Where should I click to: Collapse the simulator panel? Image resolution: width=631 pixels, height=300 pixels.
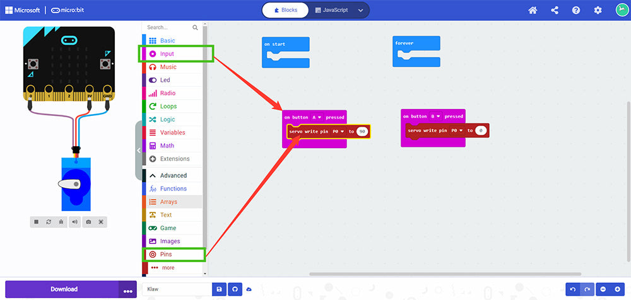click(x=139, y=151)
